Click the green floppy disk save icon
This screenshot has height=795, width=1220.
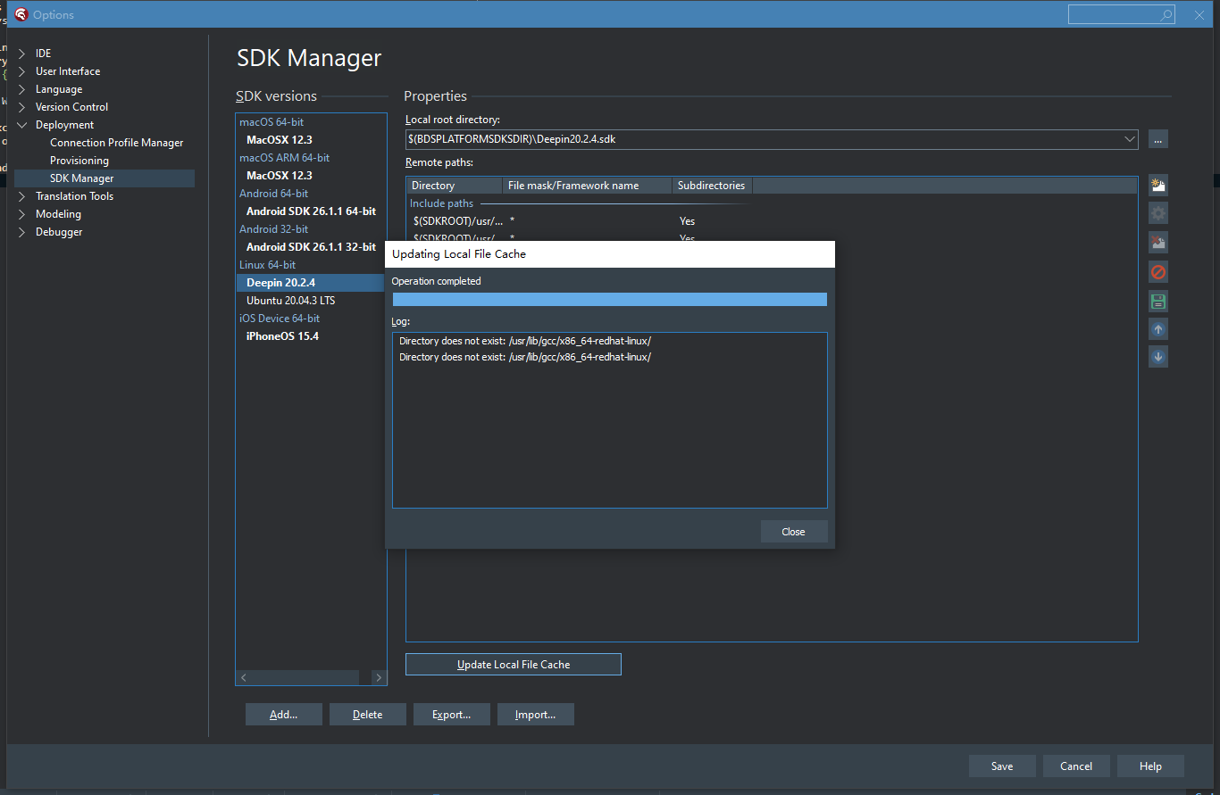(1158, 301)
